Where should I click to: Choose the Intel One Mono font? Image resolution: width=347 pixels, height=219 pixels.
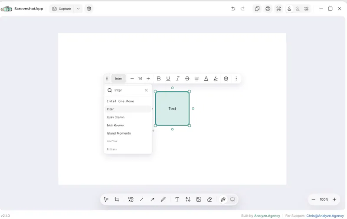(x=128, y=101)
